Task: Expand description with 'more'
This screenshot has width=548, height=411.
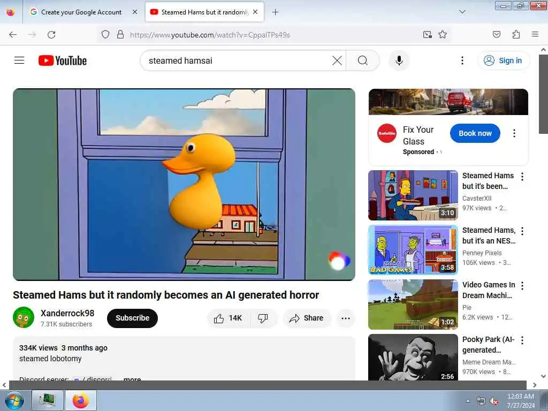Action: pos(132,379)
